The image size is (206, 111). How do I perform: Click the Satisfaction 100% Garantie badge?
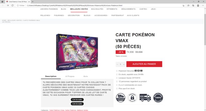click(158, 98)
